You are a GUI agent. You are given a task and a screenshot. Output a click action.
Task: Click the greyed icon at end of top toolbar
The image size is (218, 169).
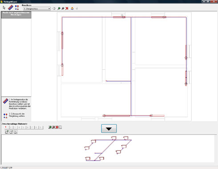pyautogui.click(x=77, y=8)
